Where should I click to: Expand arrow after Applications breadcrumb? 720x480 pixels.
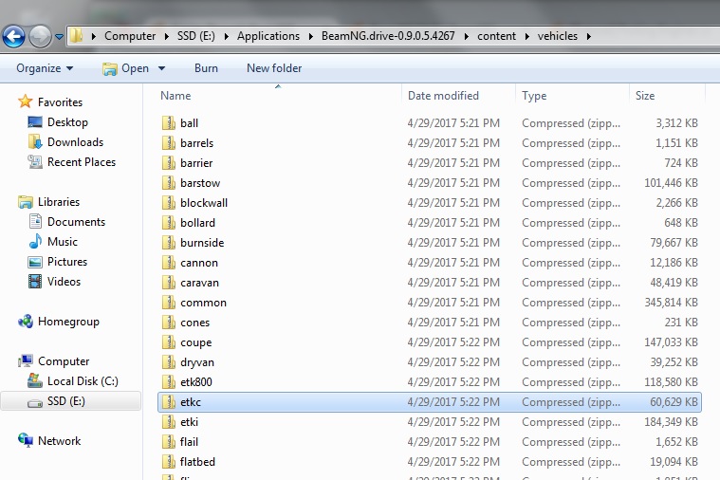pos(311,36)
